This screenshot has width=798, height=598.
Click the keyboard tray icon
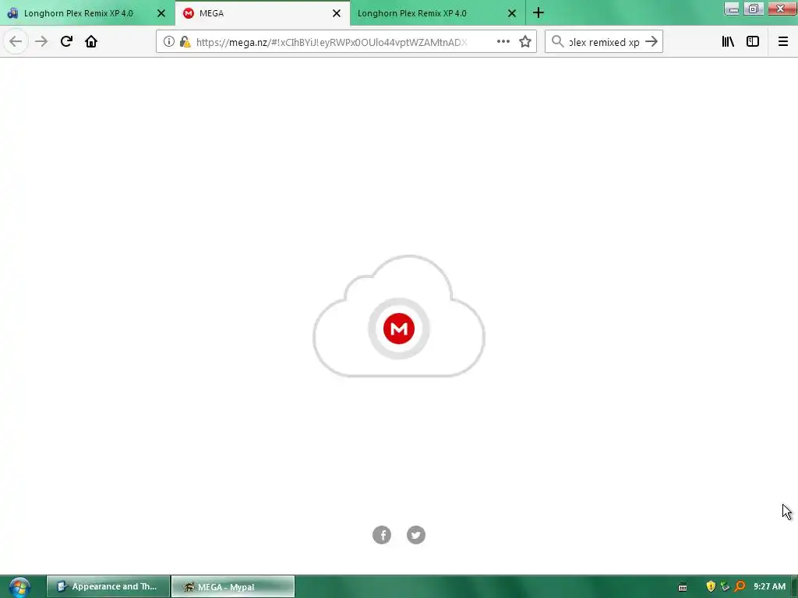pos(683,587)
